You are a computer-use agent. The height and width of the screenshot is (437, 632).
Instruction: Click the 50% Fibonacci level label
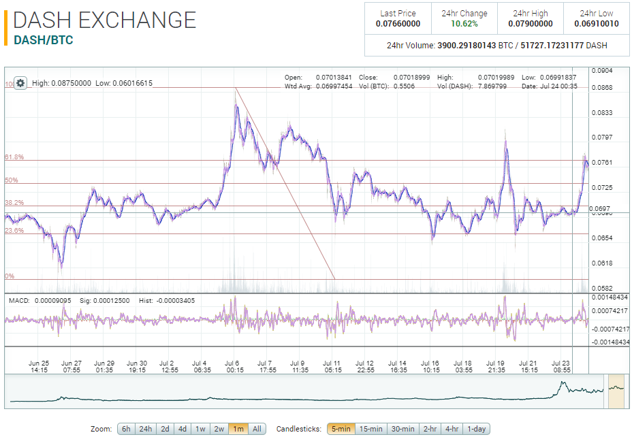(x=12, y=180)
